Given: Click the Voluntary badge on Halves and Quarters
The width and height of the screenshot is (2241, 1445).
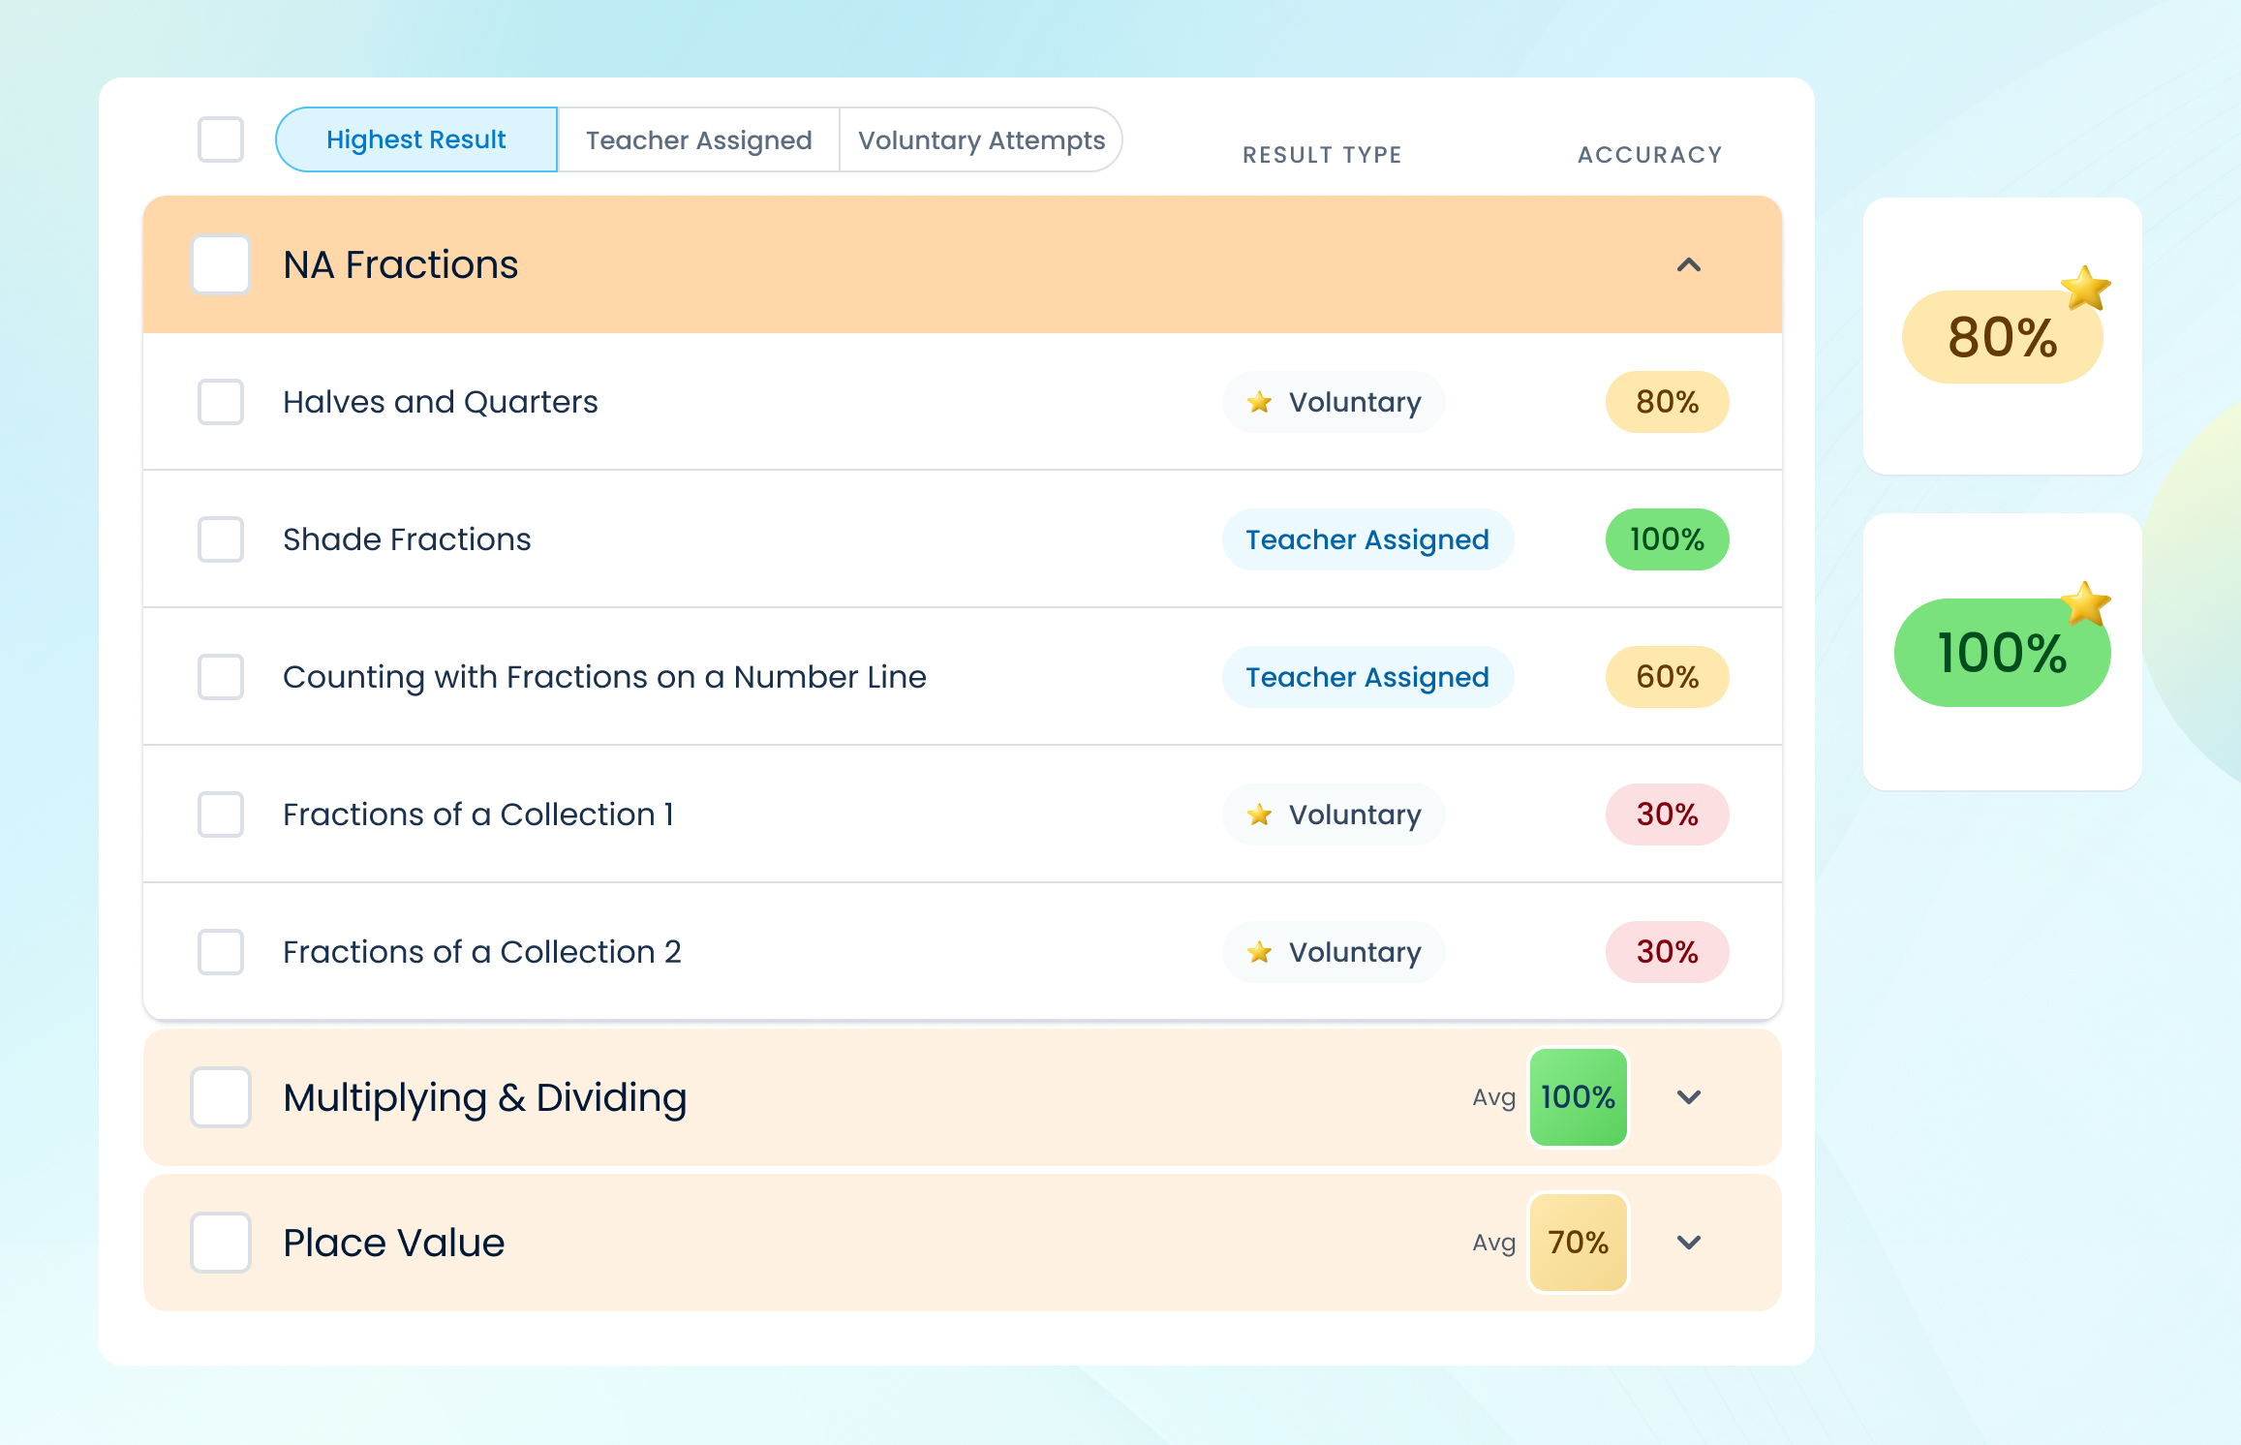Looking at the screenshot, I should click(1334, 402).
